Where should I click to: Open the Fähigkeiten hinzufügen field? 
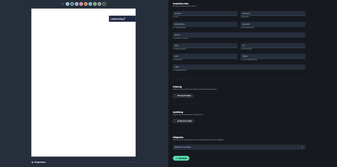(x=239, y=147)
